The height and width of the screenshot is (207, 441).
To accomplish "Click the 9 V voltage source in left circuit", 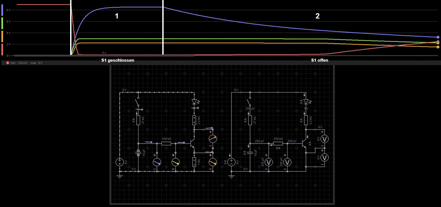I will tap(120, 162).
